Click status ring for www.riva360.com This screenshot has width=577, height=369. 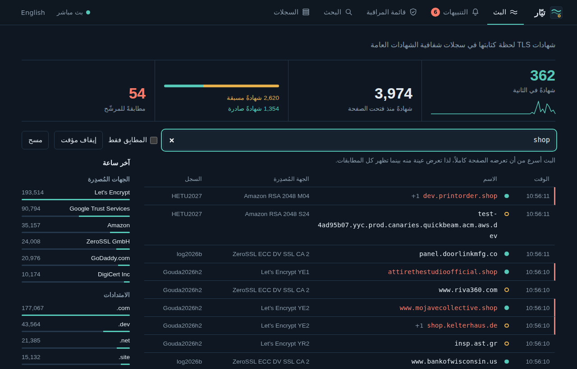507,290
